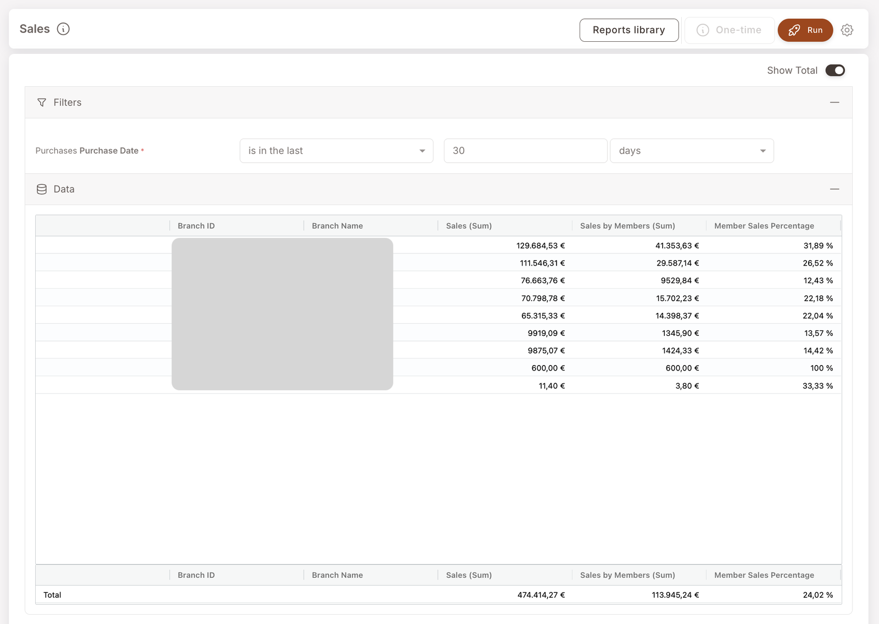Sort by Sales by Members (Sum) header

(x=627, y=226)
